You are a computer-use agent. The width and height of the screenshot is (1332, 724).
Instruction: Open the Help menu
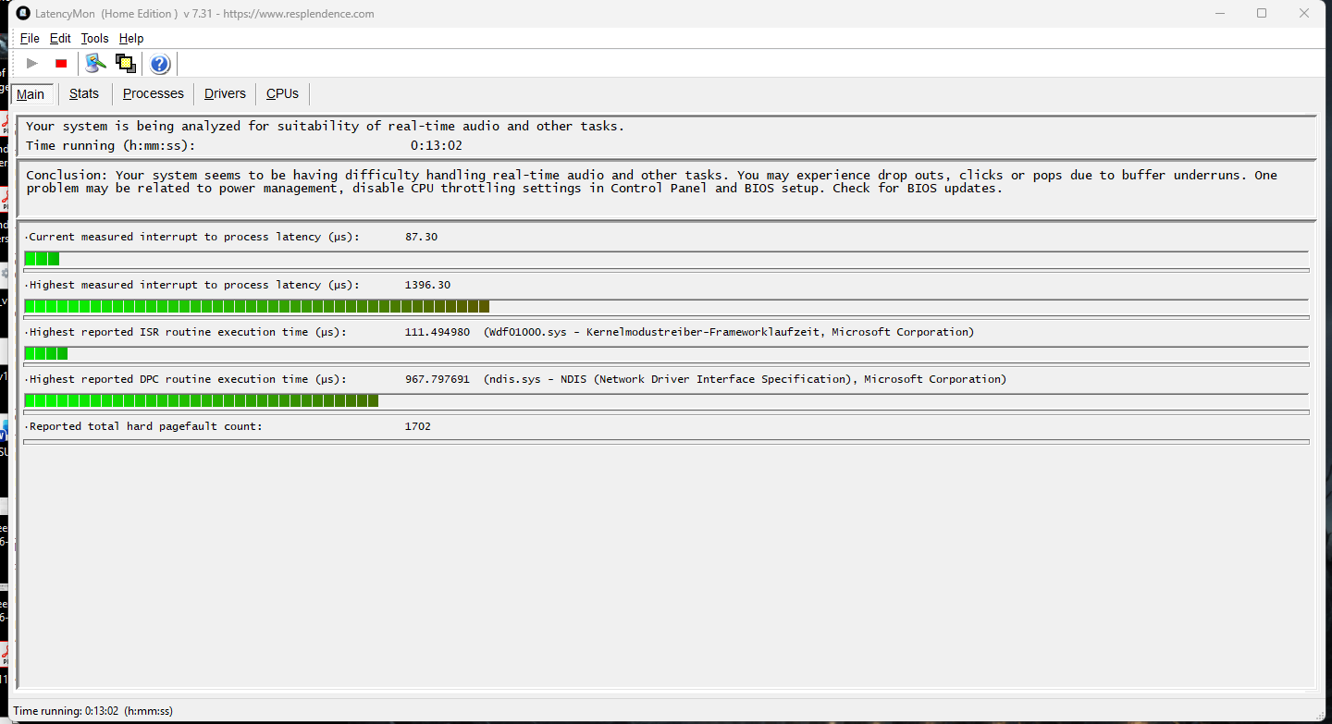click(131, 39)
